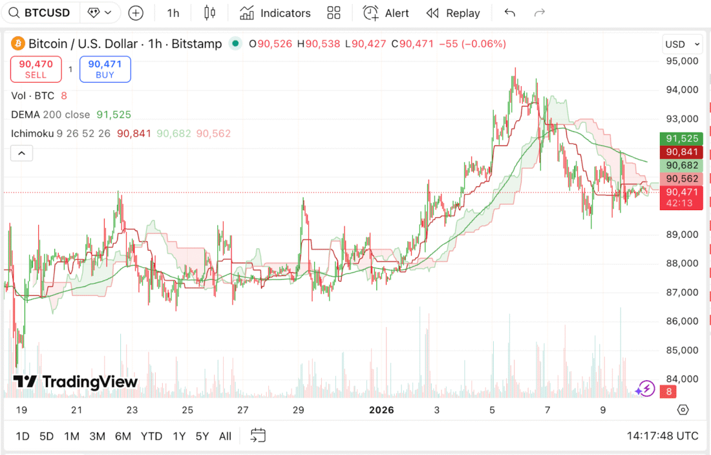
Task: Select the 1D date range
Action: coord(23,436)
